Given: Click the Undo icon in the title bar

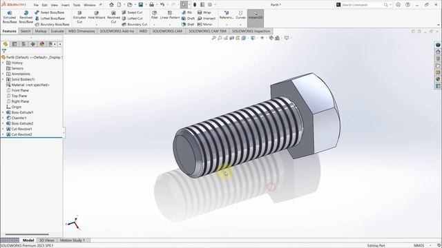Looking at the screenshot, I should click(x=162, y=5).
